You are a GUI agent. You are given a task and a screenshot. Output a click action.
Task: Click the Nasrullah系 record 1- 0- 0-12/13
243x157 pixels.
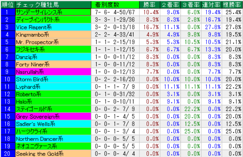coord(115,72)
